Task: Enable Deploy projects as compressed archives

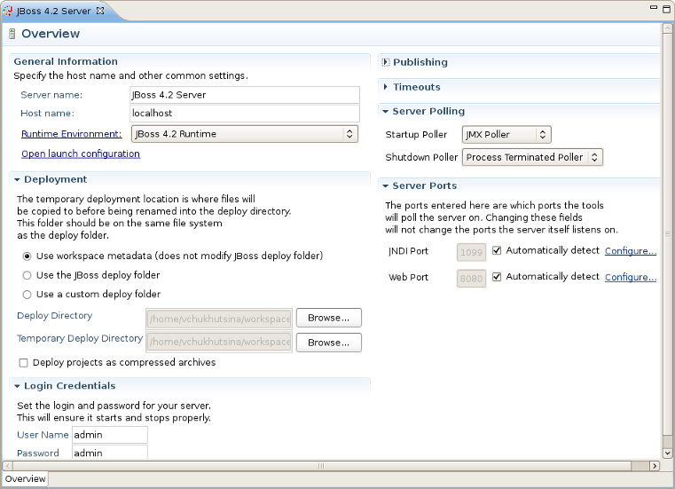Action: tap(24, 363)
